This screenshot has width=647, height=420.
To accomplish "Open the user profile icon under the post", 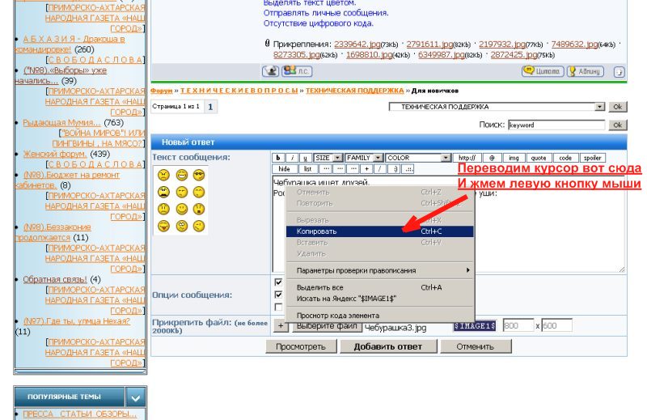I will pyautogui.click(x=270, y=71).
